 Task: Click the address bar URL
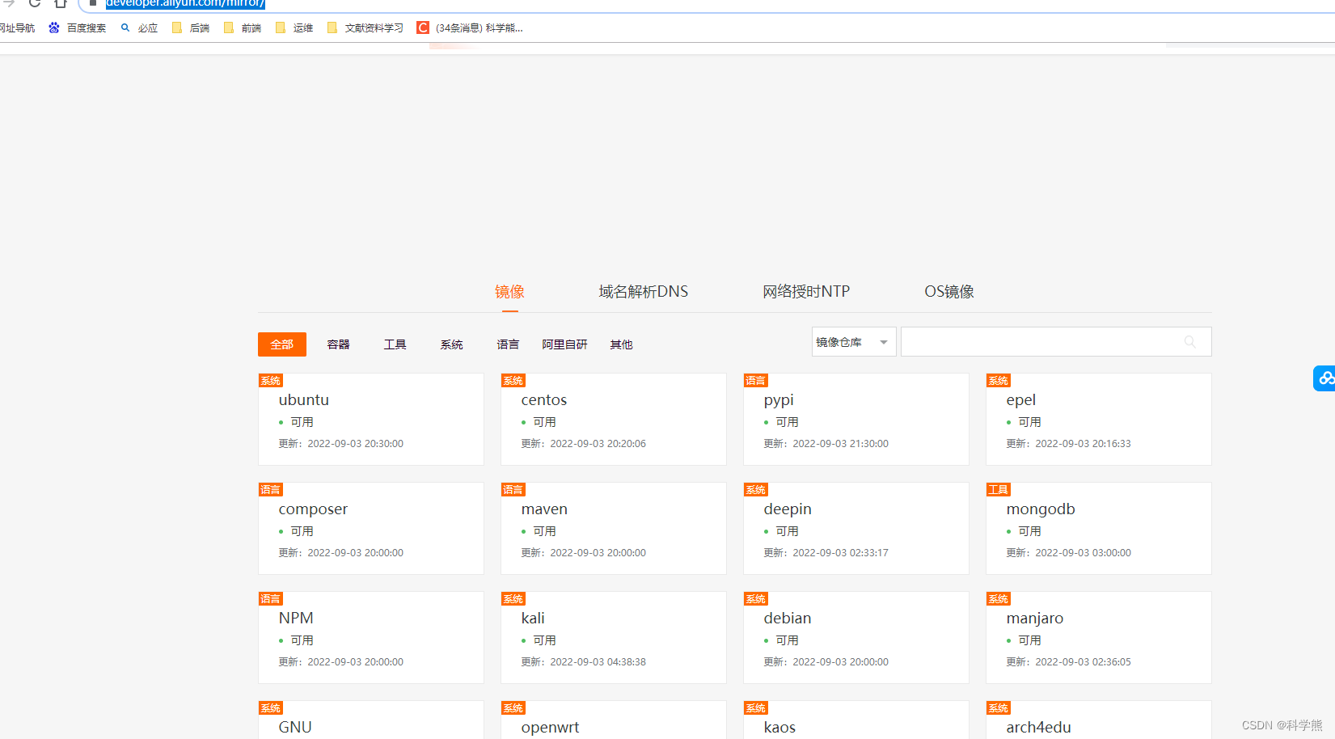[185, 3]
